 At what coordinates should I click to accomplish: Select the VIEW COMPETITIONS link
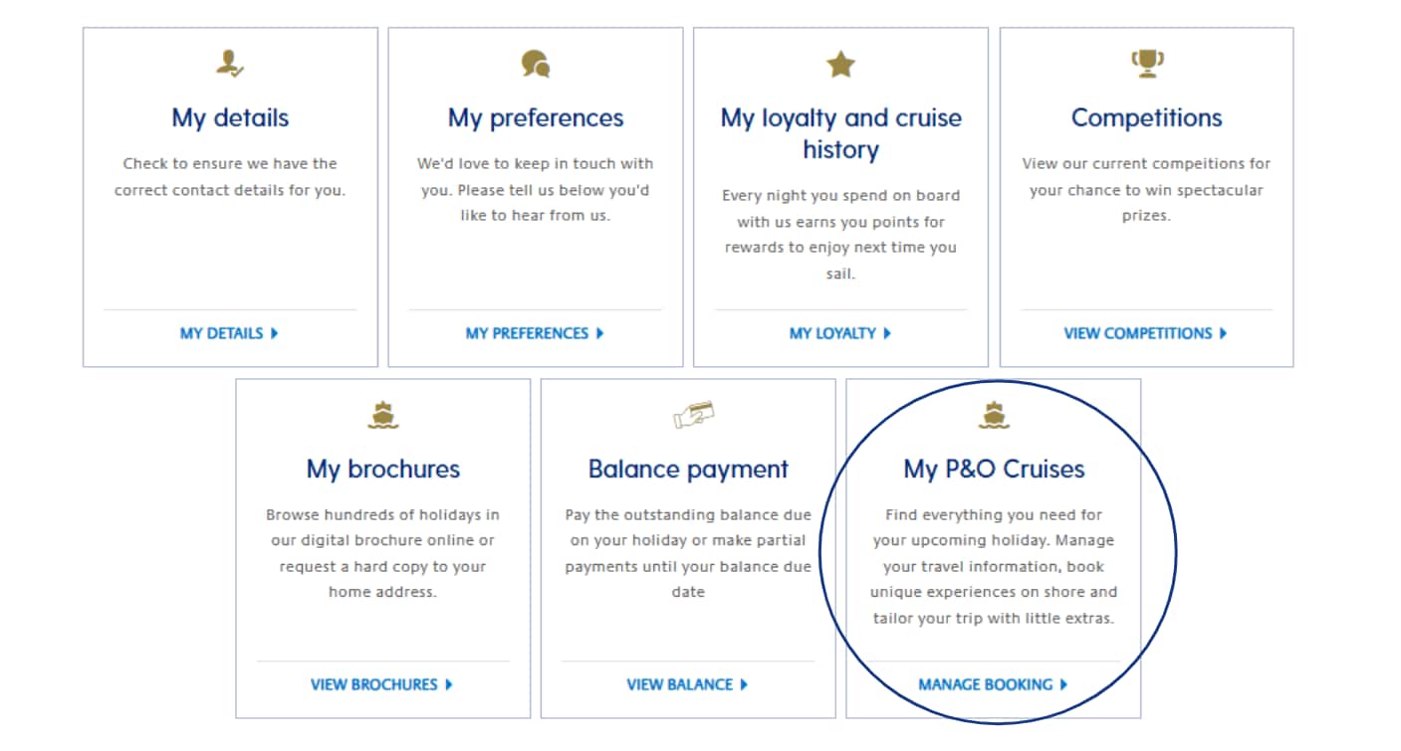pyautogui.click(x=1145, y=333)
